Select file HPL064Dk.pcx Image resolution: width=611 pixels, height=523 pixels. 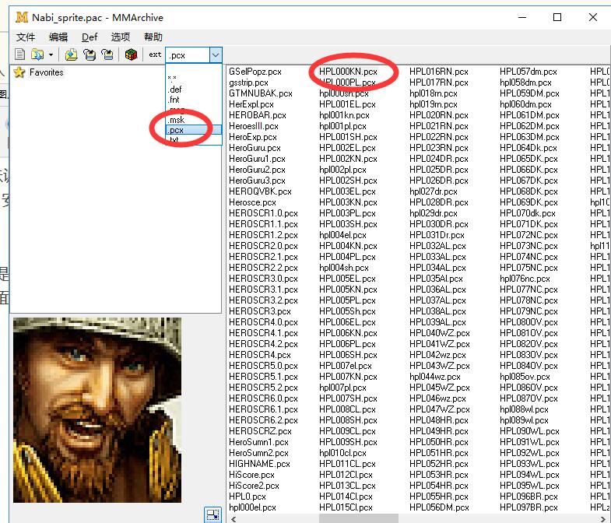(528, 148)
